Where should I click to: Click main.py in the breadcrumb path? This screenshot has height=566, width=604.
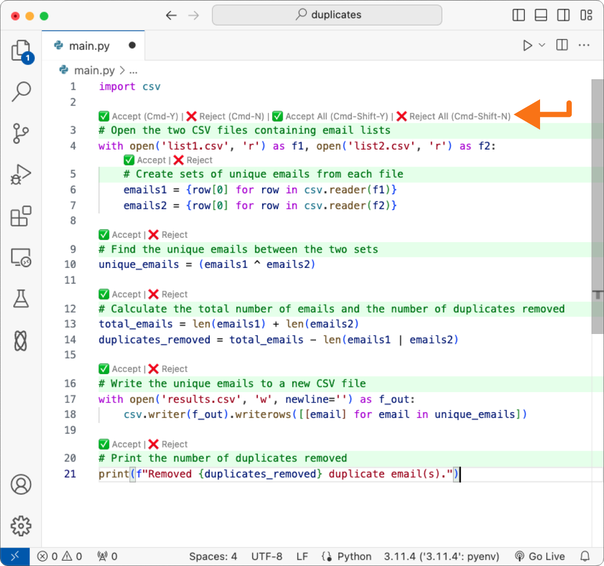click(94, 70)
